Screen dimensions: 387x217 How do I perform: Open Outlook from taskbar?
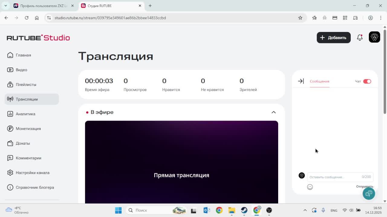point(207,210)
